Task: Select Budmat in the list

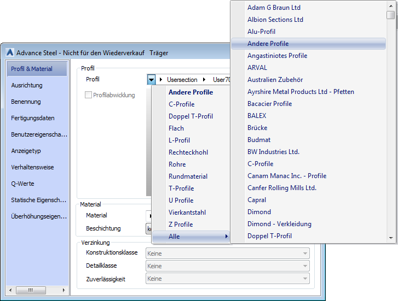Action: [308, 140]
